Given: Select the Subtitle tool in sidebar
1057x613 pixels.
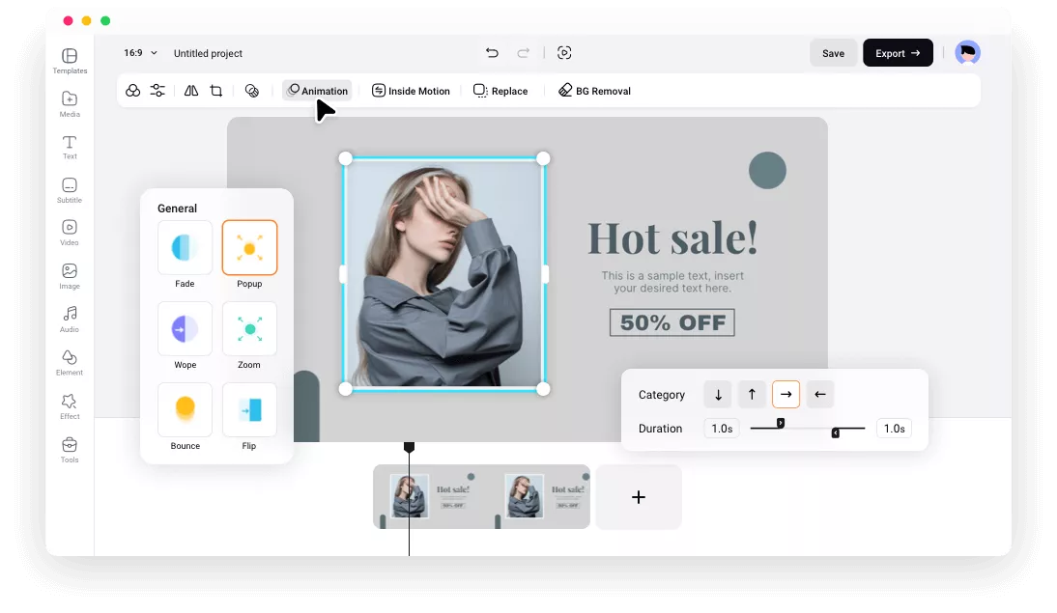Looking at the screenshot, I should [x=70, y=190].
